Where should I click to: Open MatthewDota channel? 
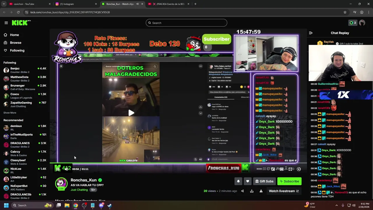[x=25, y=79]
